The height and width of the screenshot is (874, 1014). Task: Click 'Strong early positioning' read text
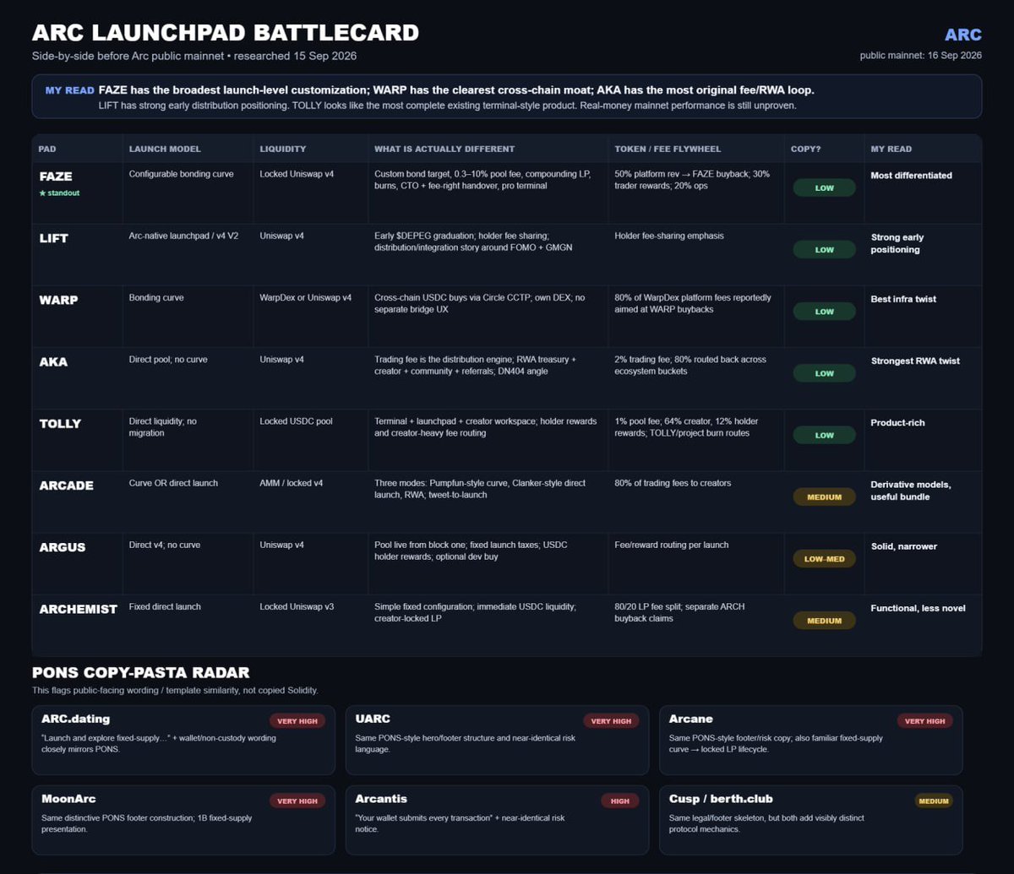[x=897, y=243]
